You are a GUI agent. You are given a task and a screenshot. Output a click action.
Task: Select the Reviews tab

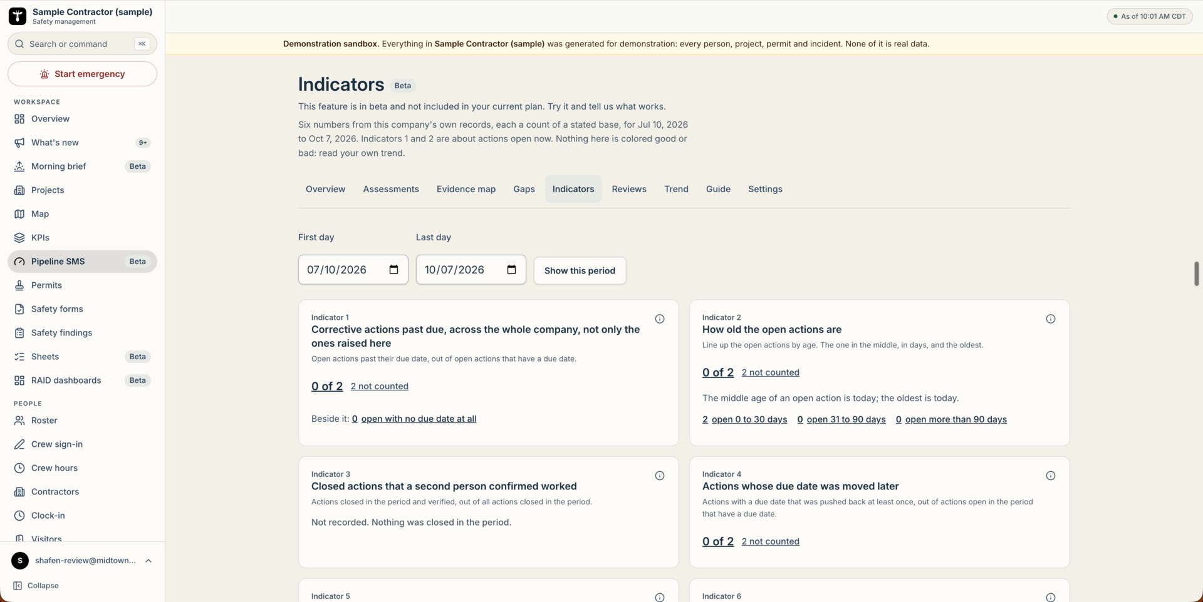click(x=629, y=189)
